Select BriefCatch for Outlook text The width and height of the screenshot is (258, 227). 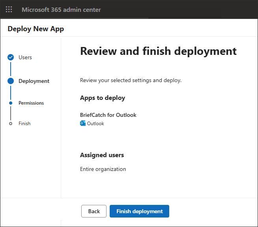tap(108, 115)
